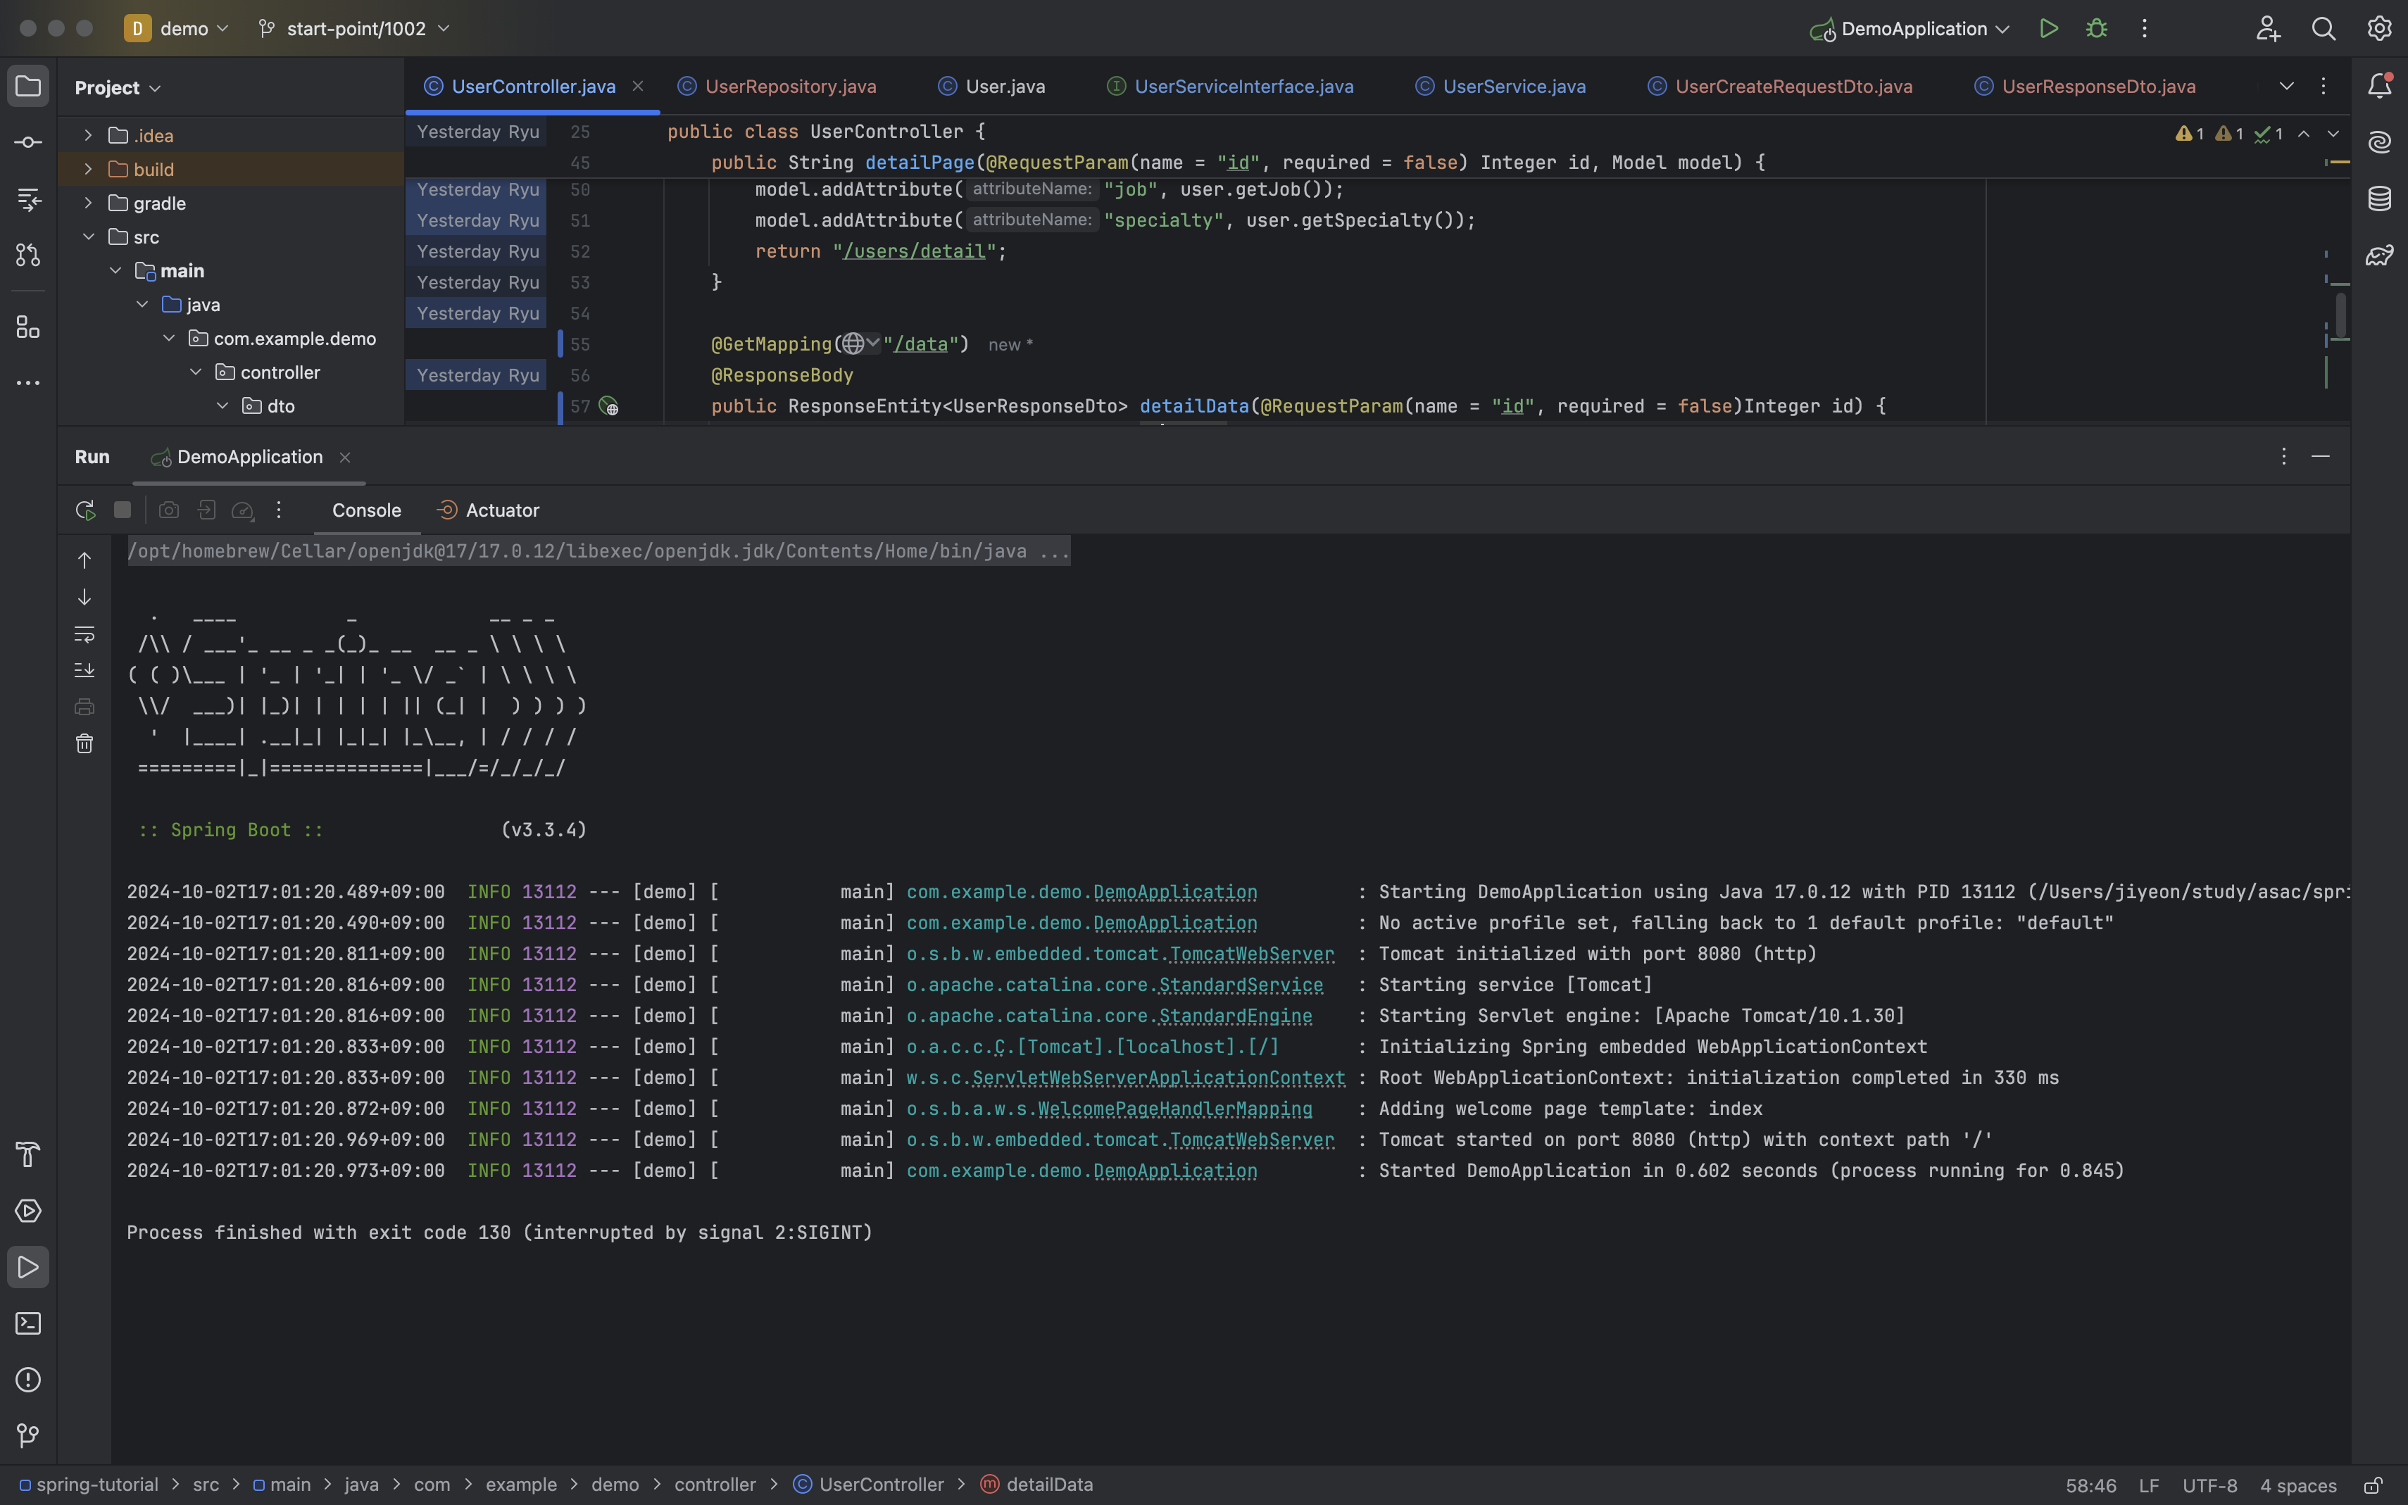2408x1505 pixels.
Task: Open the DemoApplication run configuration dropdown
Action: [1912, 29]
